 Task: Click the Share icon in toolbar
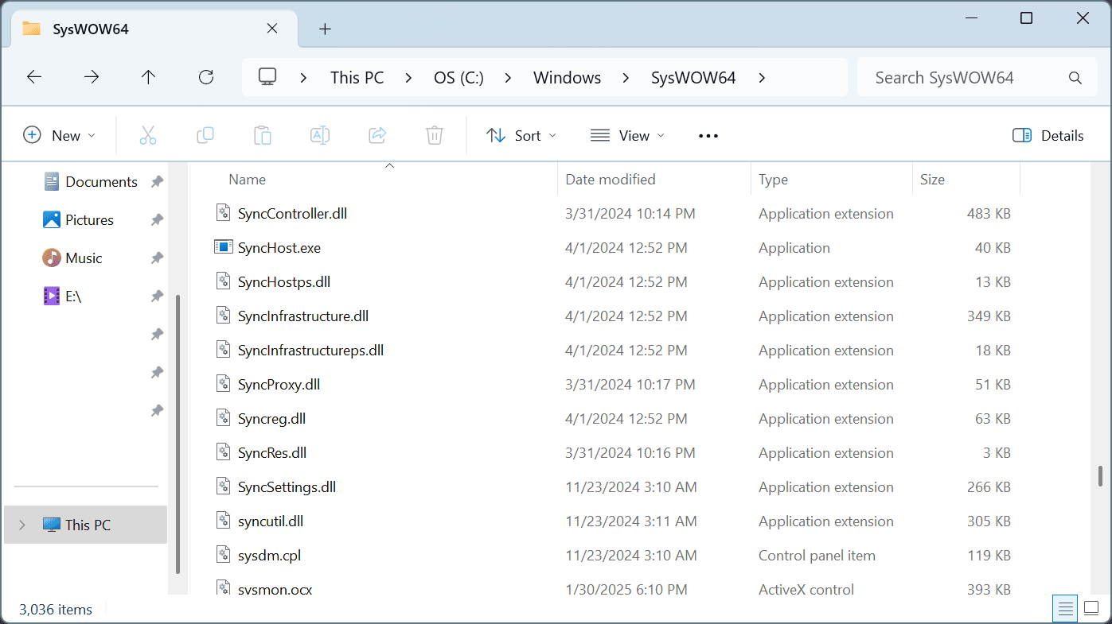click(x=377, y=135)
